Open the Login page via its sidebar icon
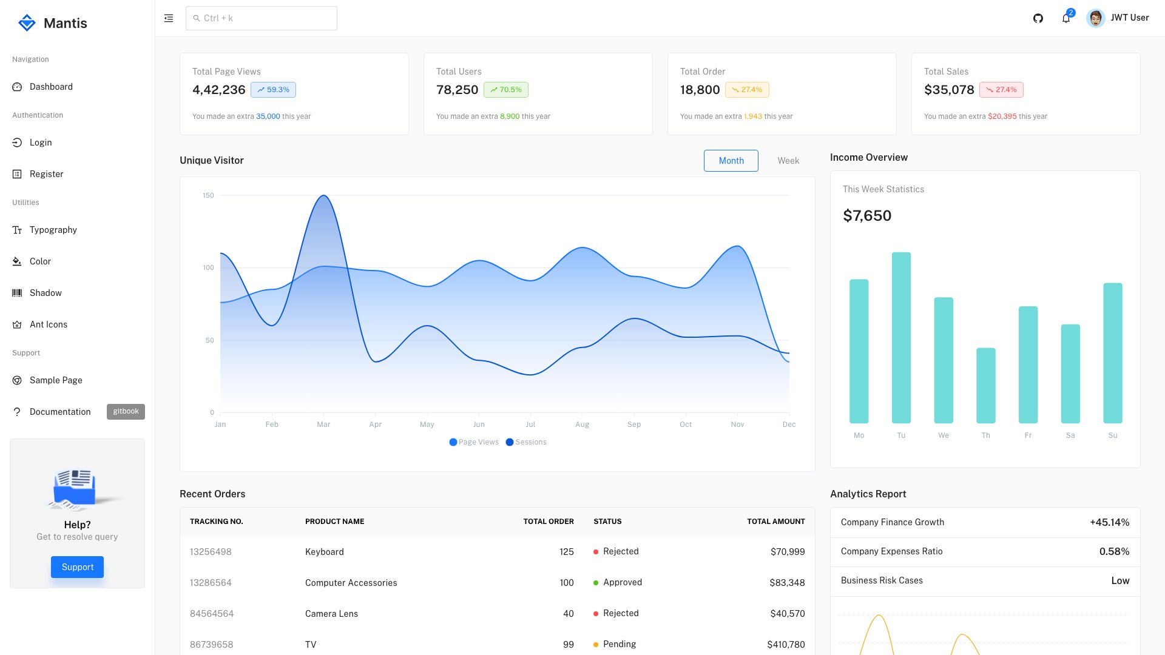The height and width of the screenshot is (655, 1165). pyautogui.click(x=17, y=143)
